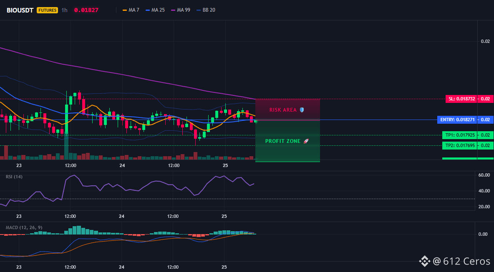Image resolution: width=494 pixels, height=272 pixels.
Task: Select the ENTRY: 0.018271 label
Action: 457,120
